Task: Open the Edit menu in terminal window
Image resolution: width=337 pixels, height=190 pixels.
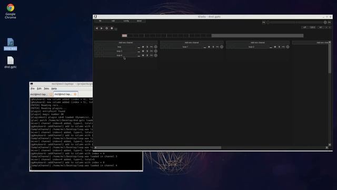Action: point(39,89)
